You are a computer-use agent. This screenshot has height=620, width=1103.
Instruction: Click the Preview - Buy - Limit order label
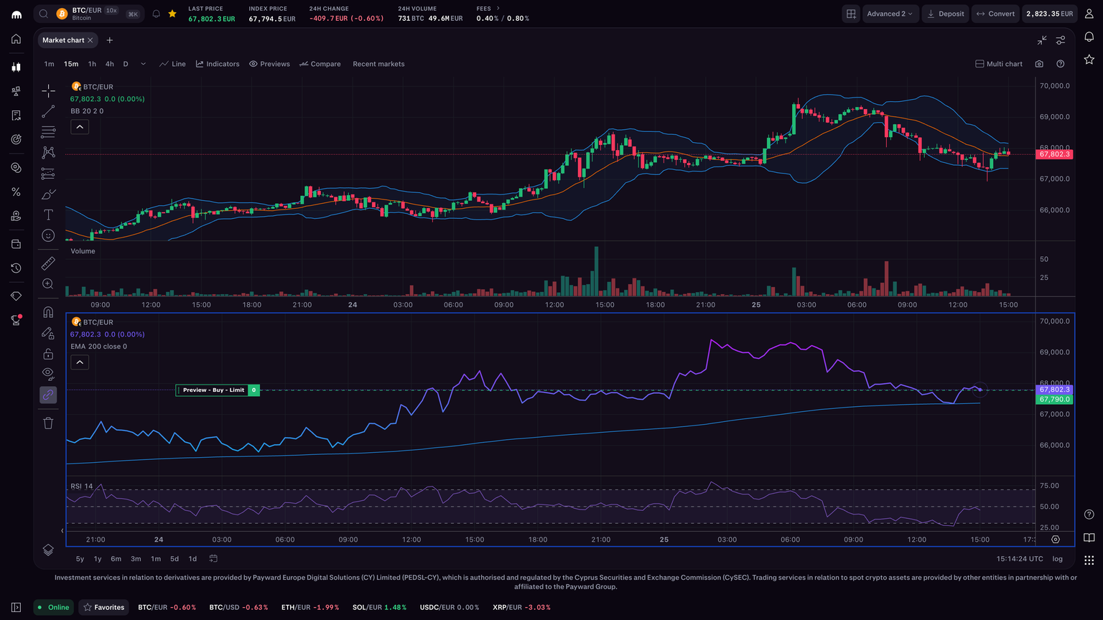(213, 390)
